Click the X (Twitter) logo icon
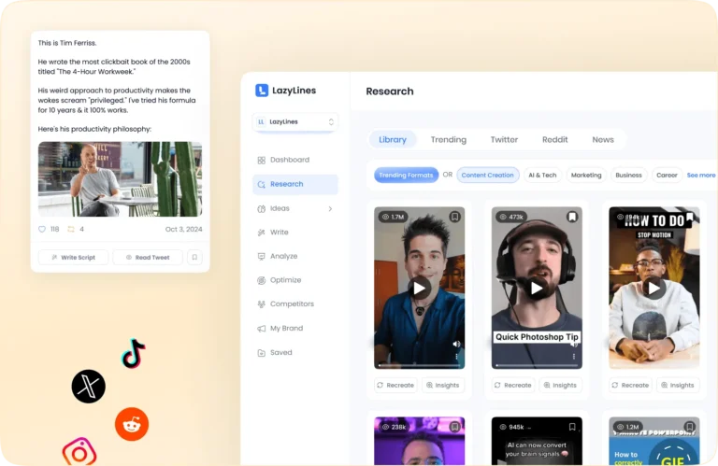718x466 pixels. pos(89,387)
